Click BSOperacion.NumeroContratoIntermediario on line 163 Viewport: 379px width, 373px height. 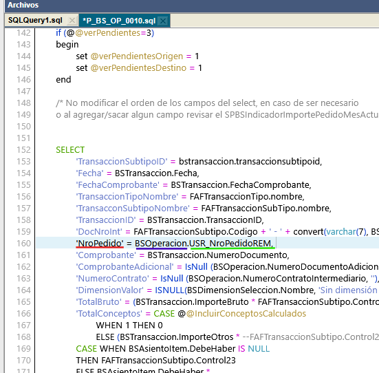point(277,279)
